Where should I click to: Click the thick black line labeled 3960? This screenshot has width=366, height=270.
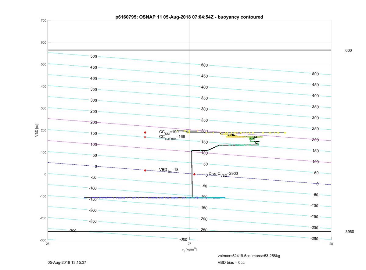(x=189, y=231)
